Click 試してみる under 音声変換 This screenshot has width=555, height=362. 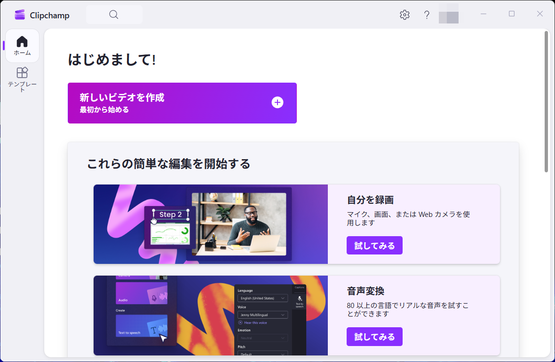click(x=374, y=337)
